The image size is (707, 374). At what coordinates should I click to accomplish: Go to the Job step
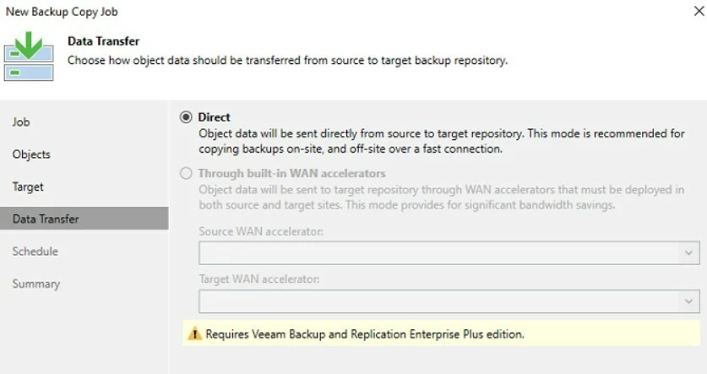click(21, 122)
